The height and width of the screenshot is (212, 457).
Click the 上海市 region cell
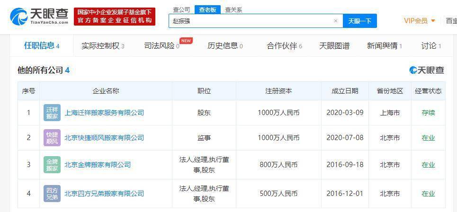(390, 113)
